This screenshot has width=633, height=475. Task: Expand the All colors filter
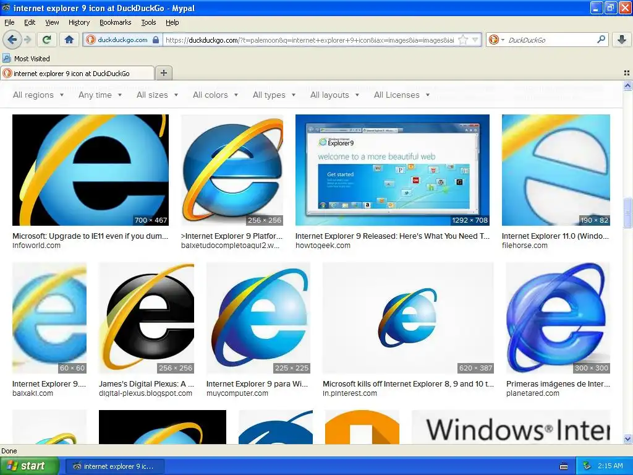click(215, 95)
